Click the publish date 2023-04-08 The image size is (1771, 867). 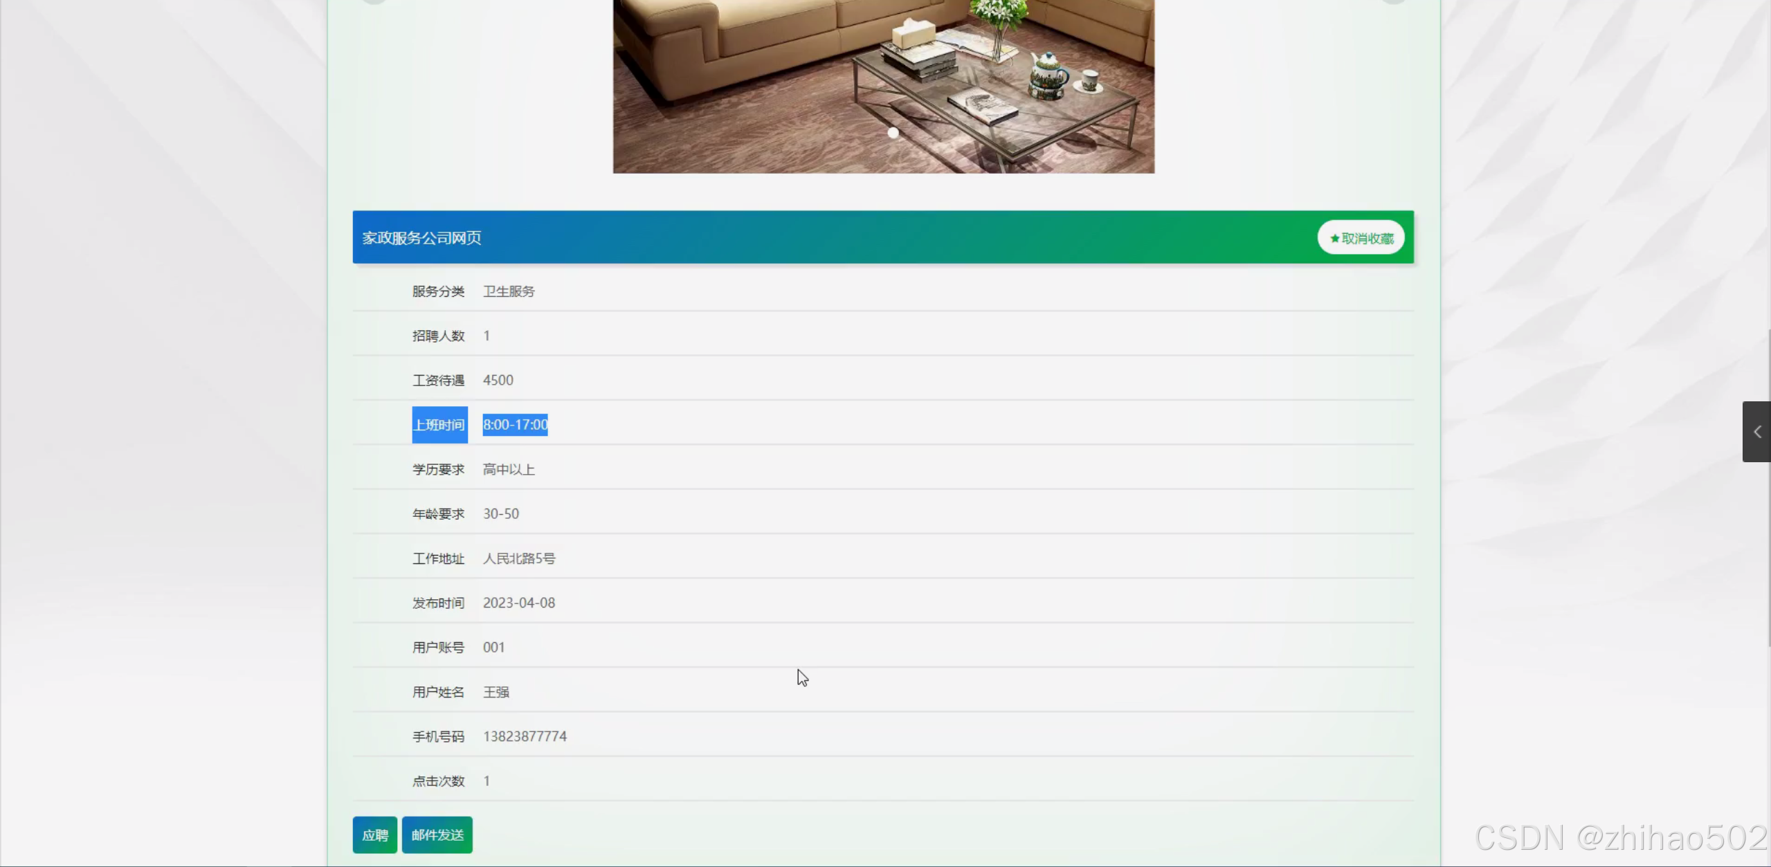pyautogui.click(x=518, y=603)
